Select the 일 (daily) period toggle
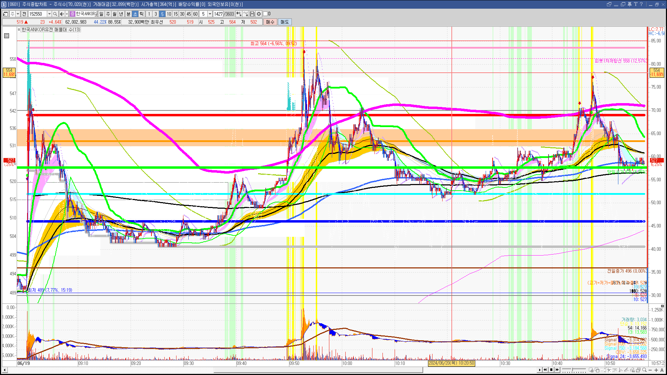 pos(101,14)
